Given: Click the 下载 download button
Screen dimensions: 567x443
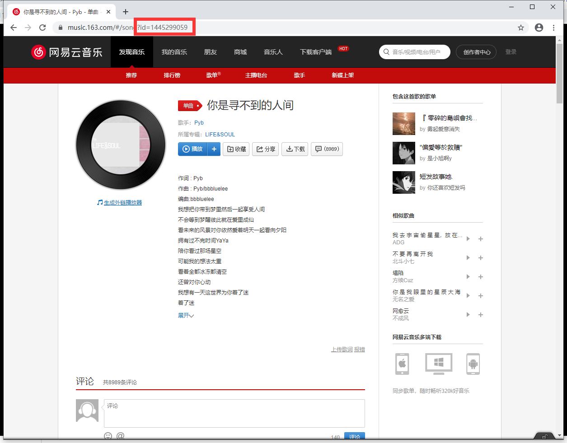Looking at the screenshot, I should pyautogui.click(x=295, y=149).
